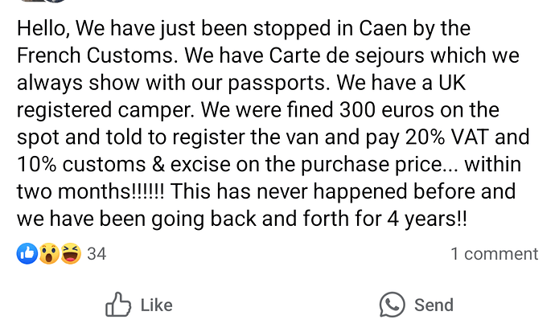This screenshot has width=555, height=328.
Task: Click the French Customs text in post
Action: [x=97, y=55]
